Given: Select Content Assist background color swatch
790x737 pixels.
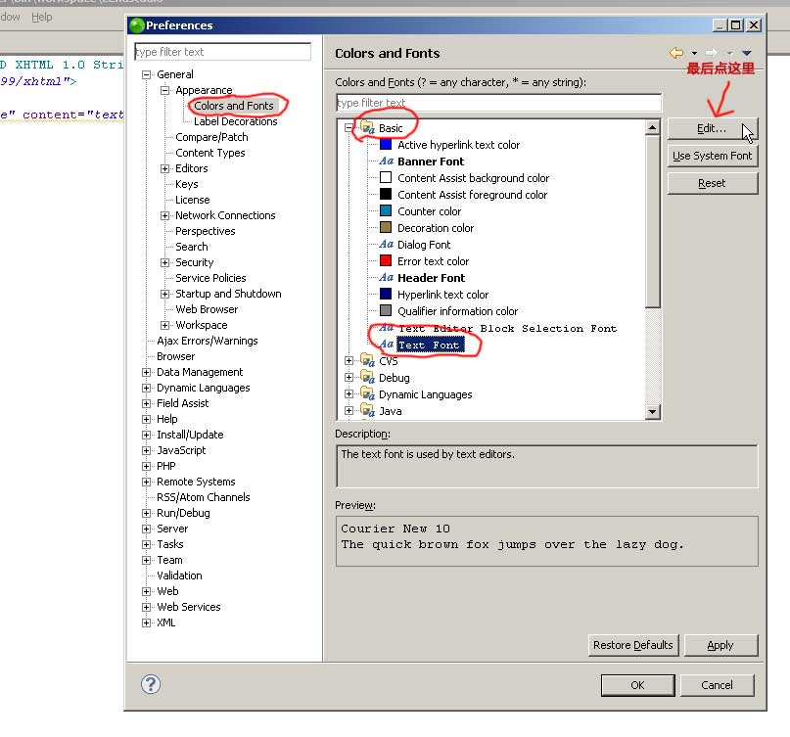Looking at the screenshot, I should click(x=386, y=178).
